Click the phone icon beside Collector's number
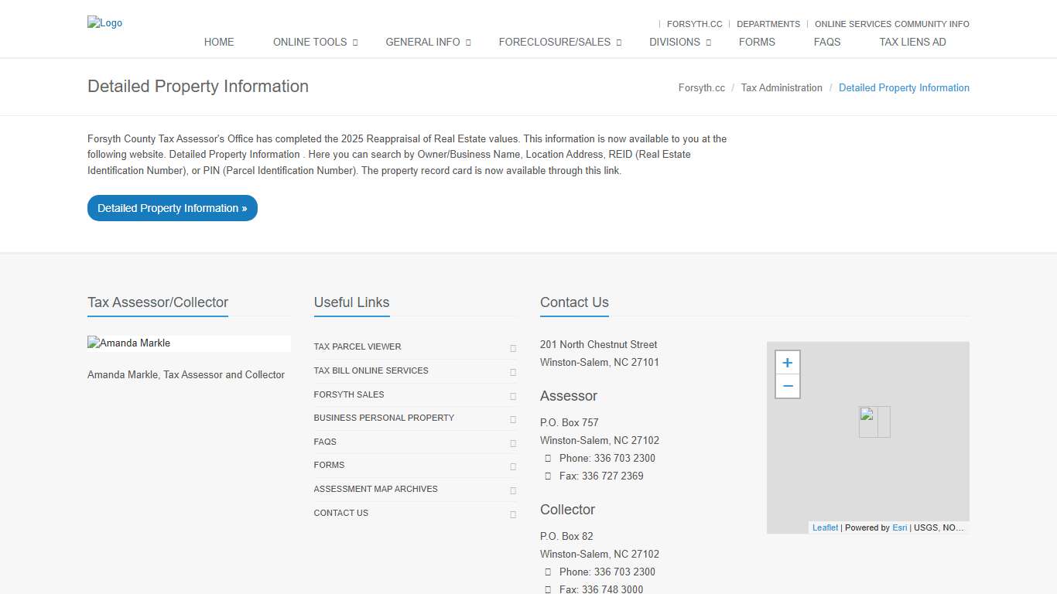The width and height of the screenshot is (1057, 594). click(x=549, y=572)
